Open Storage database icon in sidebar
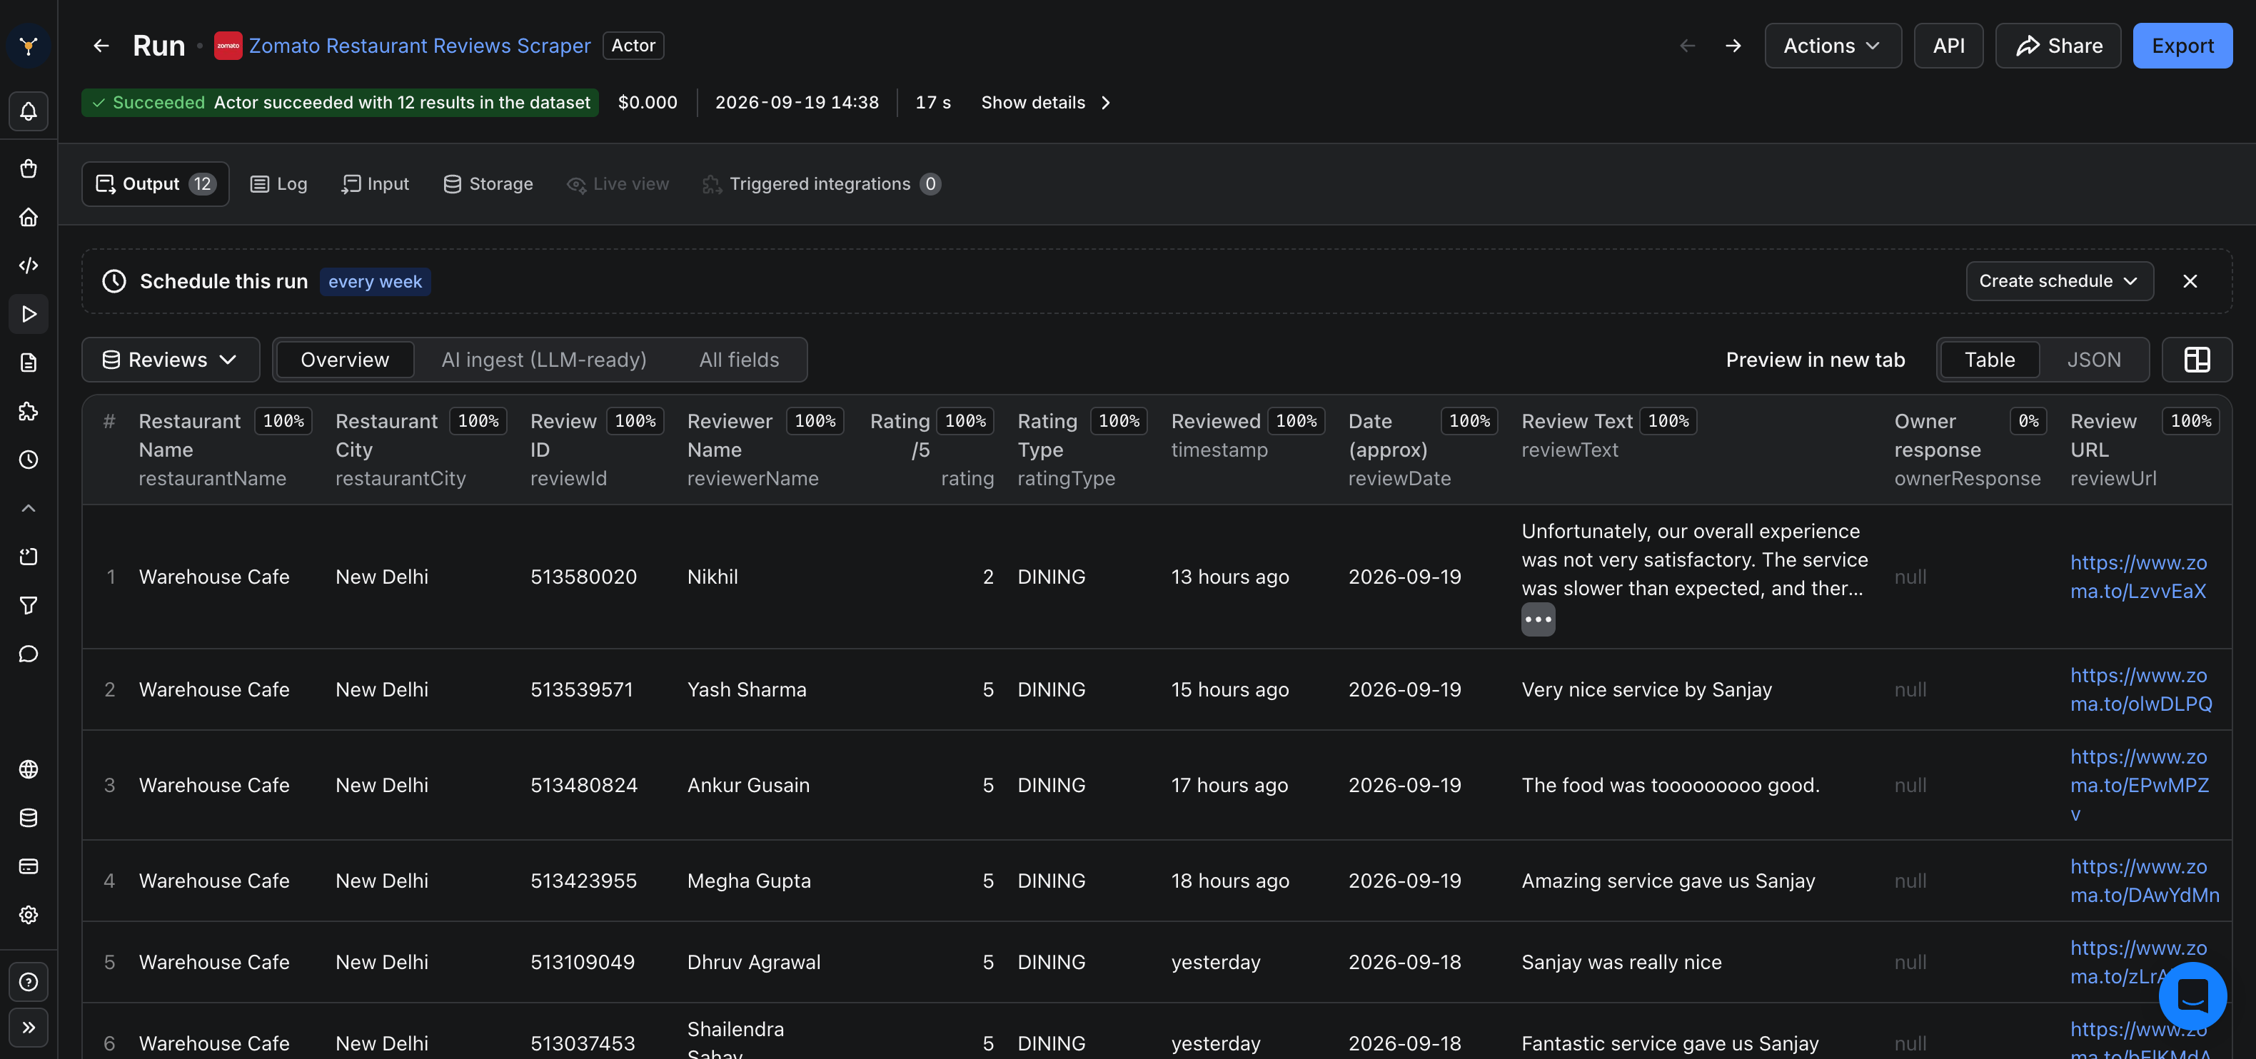The image size is (2256, 1059). [28, 819]
